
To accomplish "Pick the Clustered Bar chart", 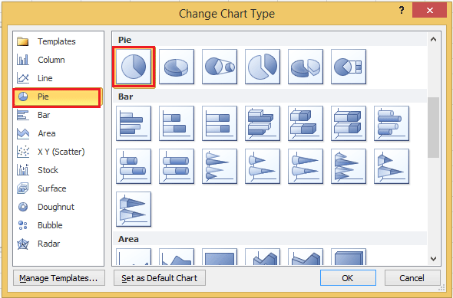I will point(134,123).
